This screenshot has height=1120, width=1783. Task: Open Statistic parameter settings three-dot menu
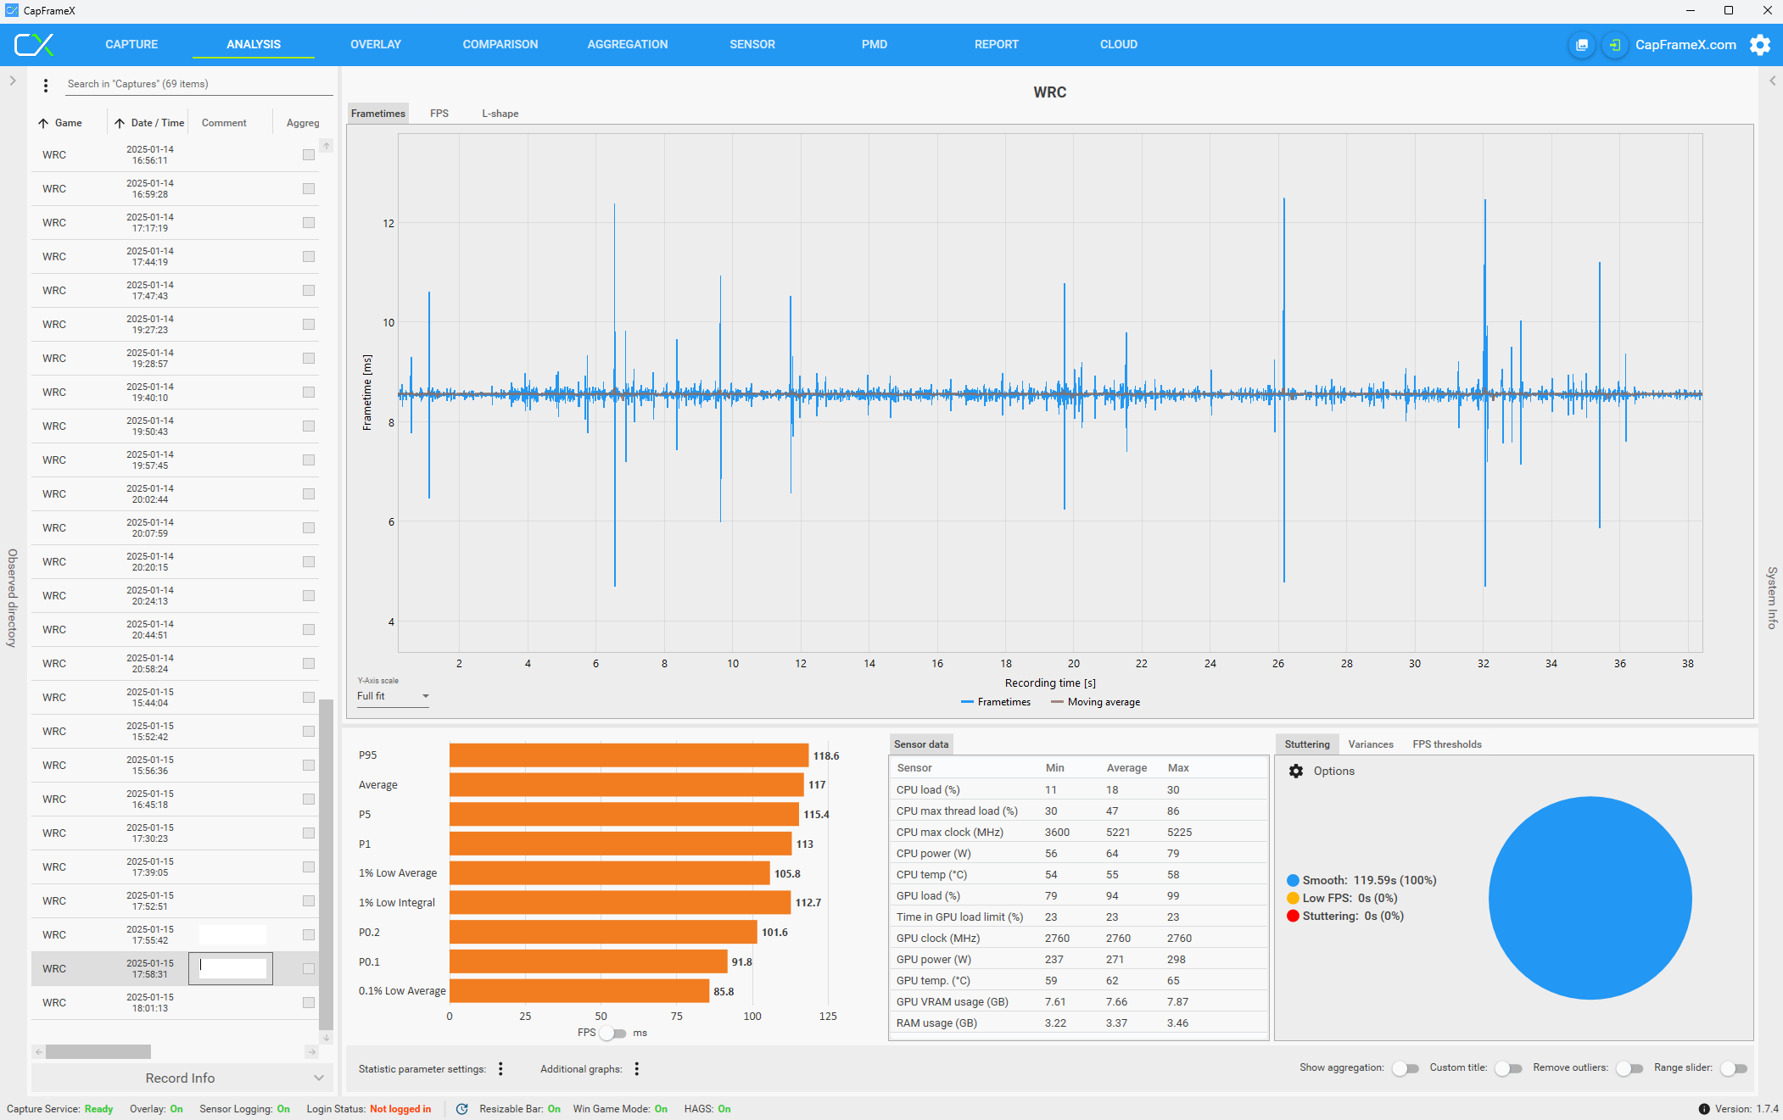pyautogui.click(x=500, y=1069)
